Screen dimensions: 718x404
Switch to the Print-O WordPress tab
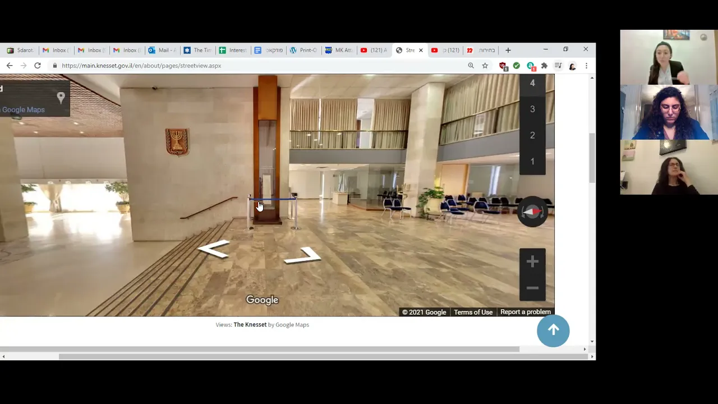point(303,50)
